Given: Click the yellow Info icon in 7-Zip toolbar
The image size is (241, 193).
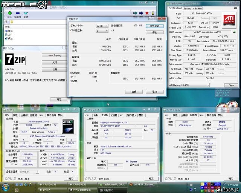Looking at the screenshot, I should point(153,13).
